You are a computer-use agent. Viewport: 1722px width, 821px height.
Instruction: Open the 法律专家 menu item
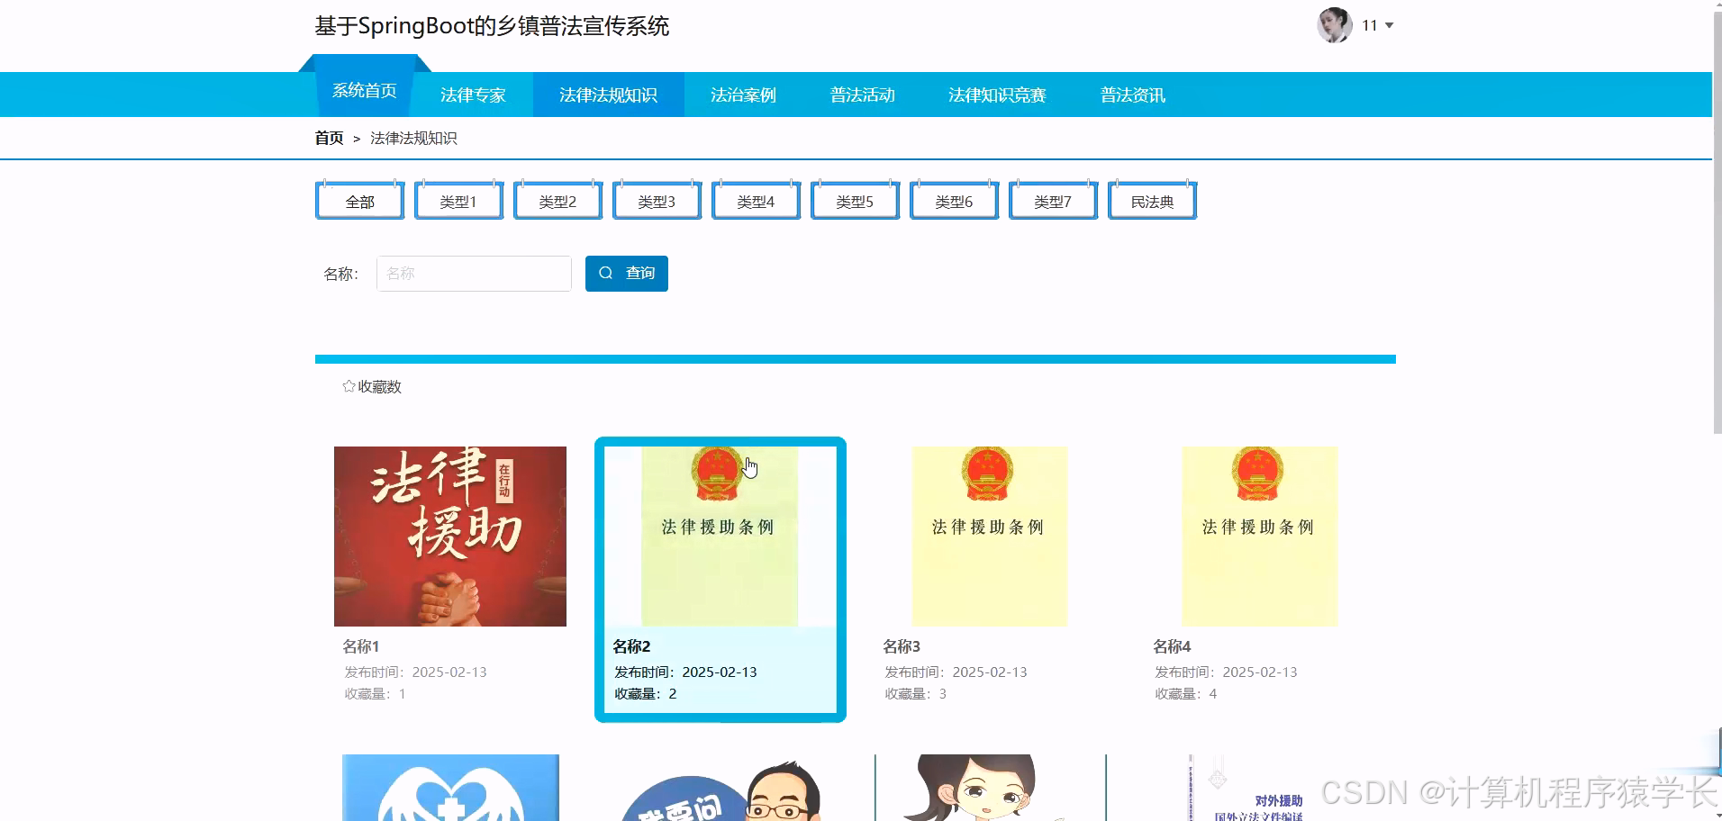coord(473,94)
